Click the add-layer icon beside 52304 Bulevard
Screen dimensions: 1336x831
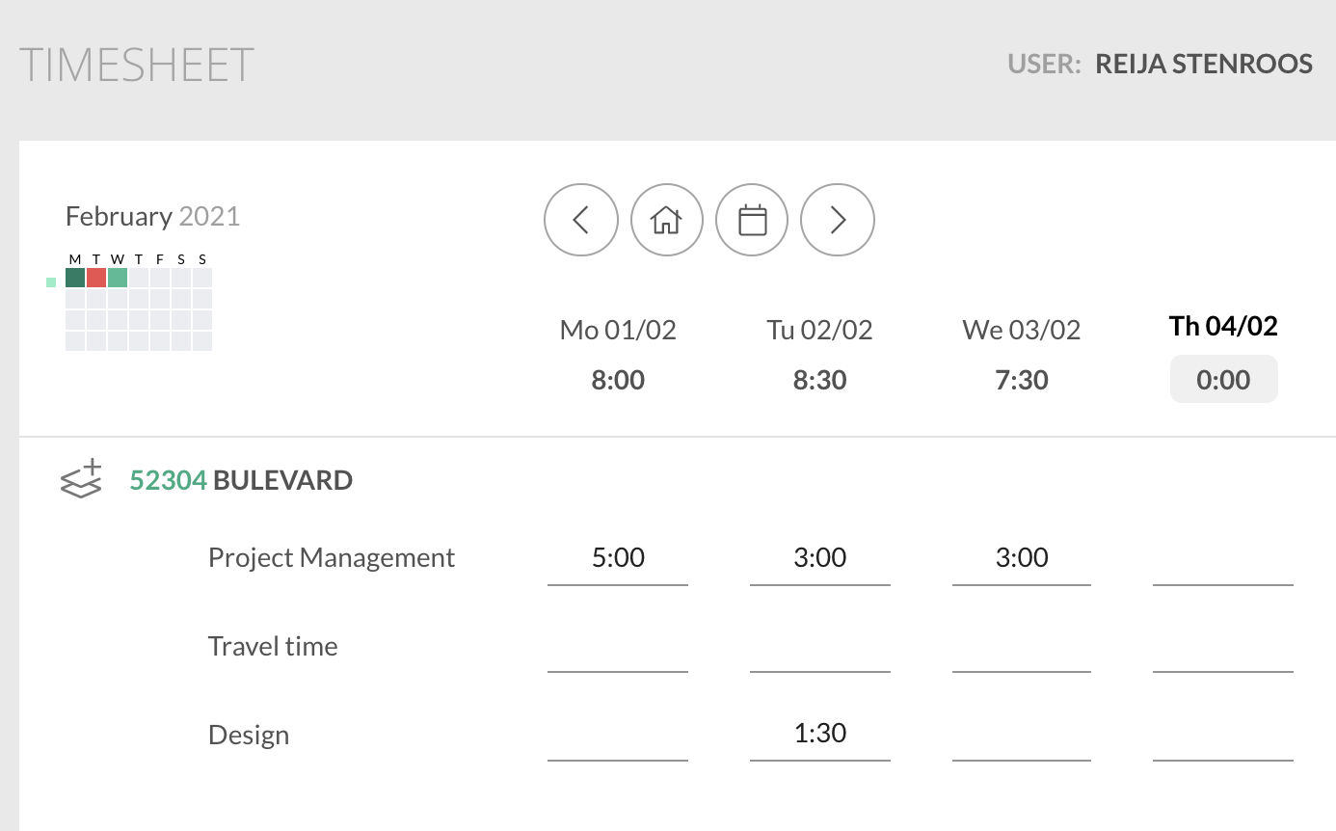tap(81, 479)
